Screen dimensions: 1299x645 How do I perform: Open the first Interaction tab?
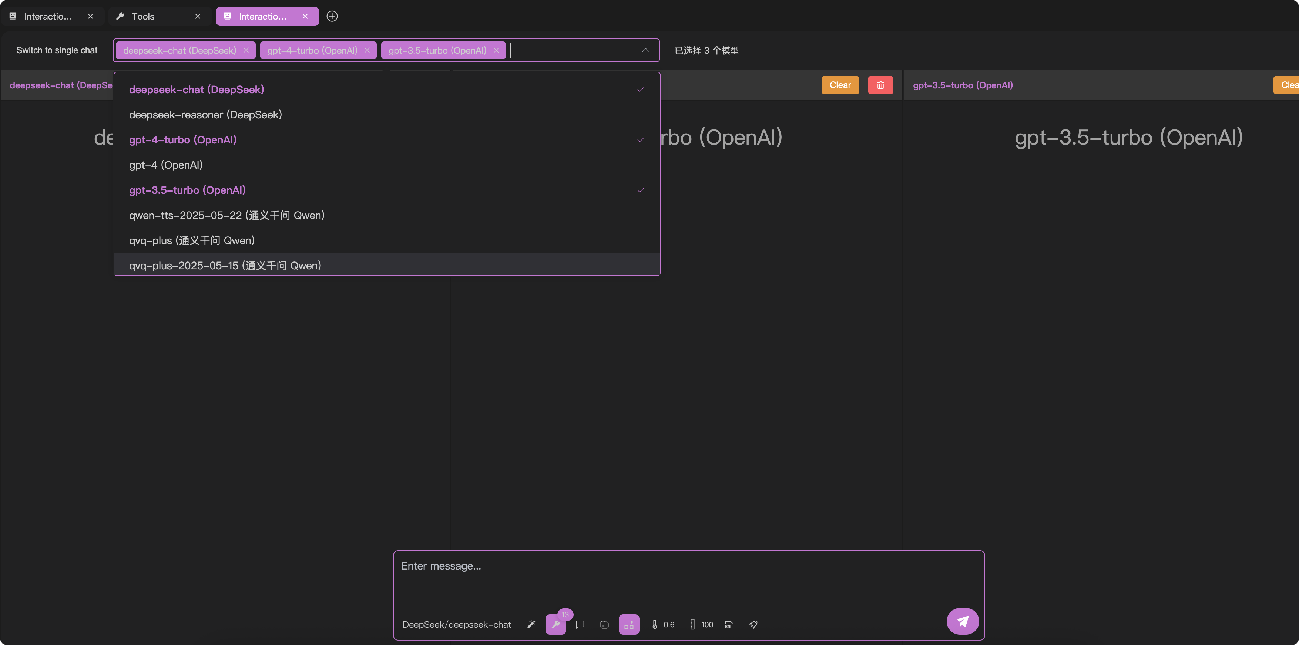pyautogui.click(x=48, y=16)
